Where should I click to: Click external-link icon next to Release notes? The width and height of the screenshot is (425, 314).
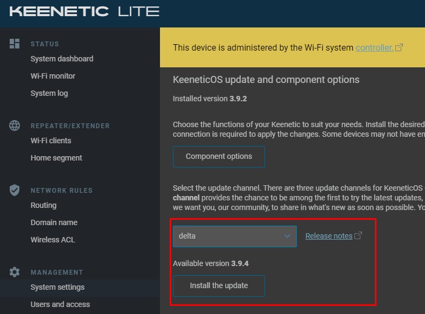[358, 236]
